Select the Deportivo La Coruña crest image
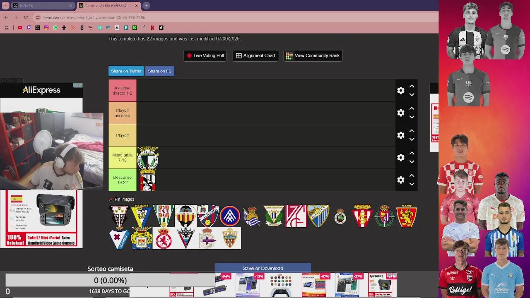The width and height of the screenshot is (530, 298). click(208, 238)
